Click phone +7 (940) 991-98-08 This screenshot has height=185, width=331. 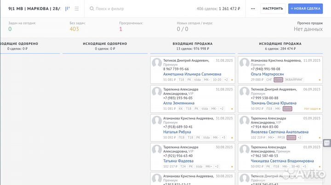[x=265, y=69]
